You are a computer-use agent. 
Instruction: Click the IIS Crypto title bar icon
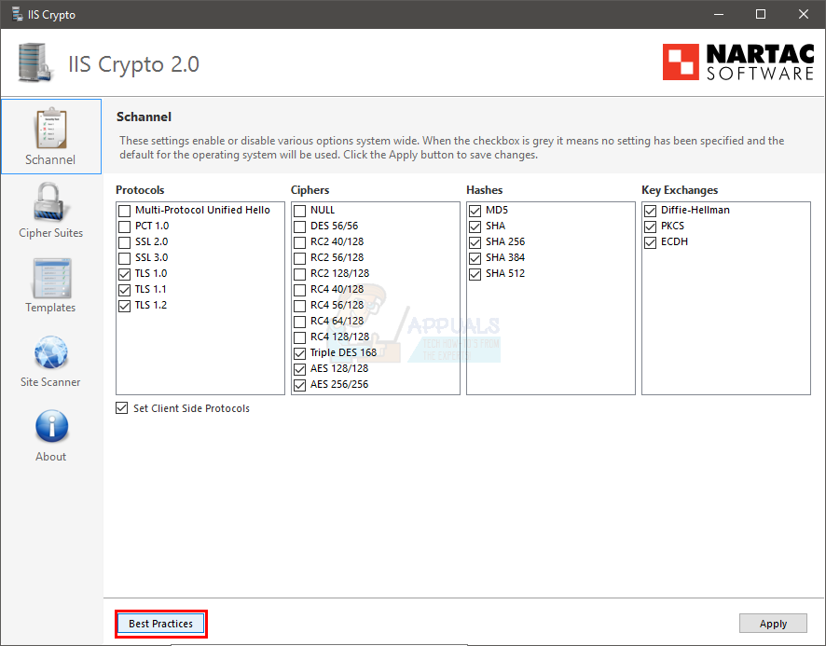(17, 14)
